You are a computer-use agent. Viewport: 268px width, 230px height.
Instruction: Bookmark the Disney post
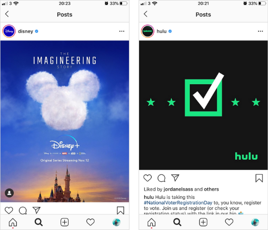coord(120,210)
